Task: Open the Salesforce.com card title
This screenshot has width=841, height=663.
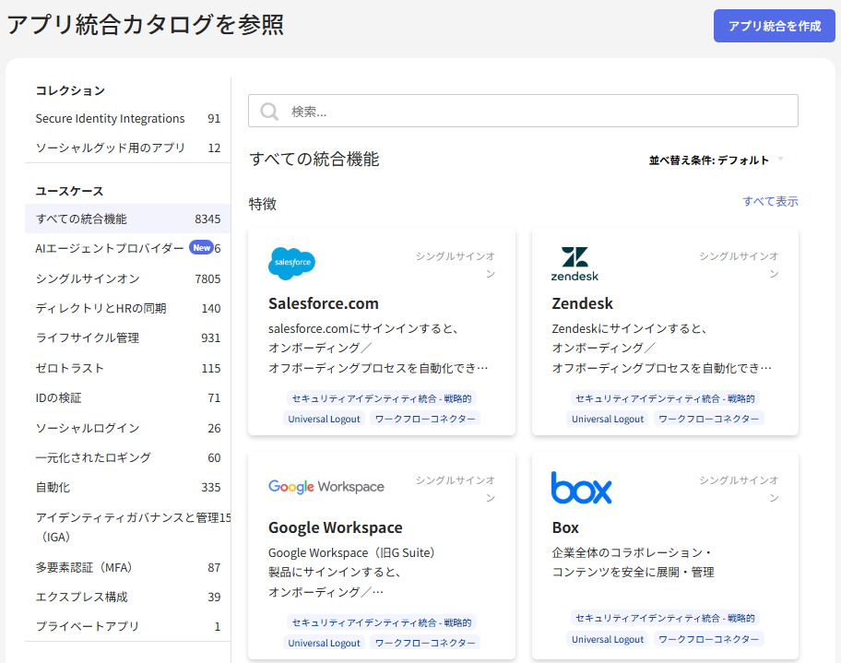Action: (324, 303)
